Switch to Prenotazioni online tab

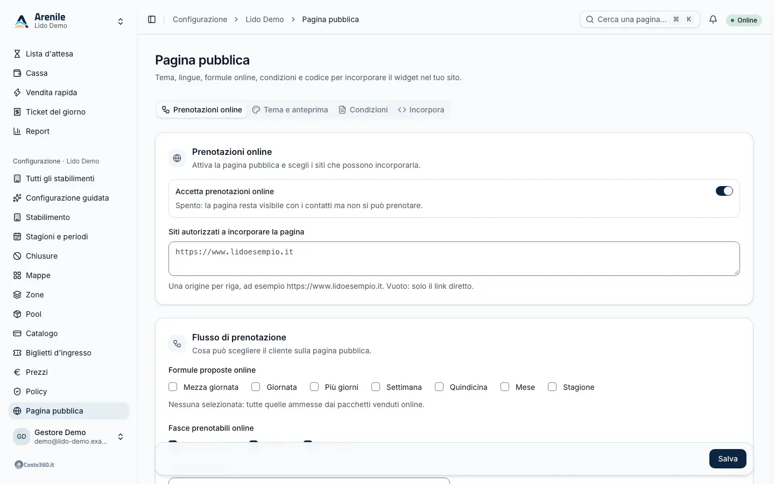[x=202, y=110]
